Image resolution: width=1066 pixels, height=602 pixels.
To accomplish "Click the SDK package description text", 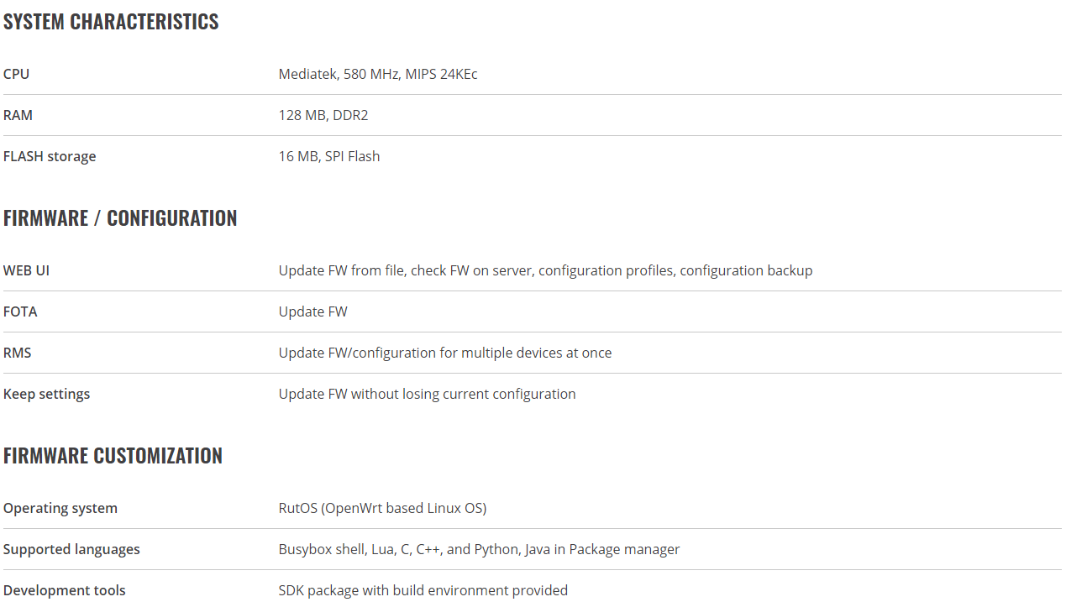I will [x=423, y=590].
